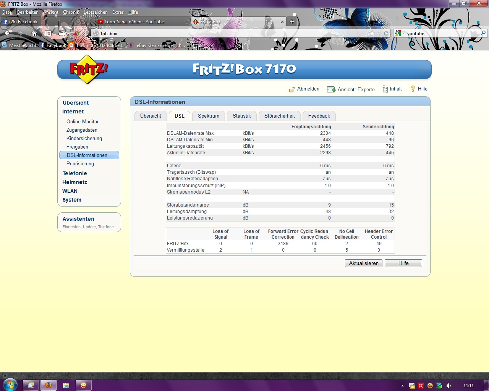The width and height of the screenshot is (489, 391).
Task: Open the smiley messenger tray icon
Action: (430, 386)
